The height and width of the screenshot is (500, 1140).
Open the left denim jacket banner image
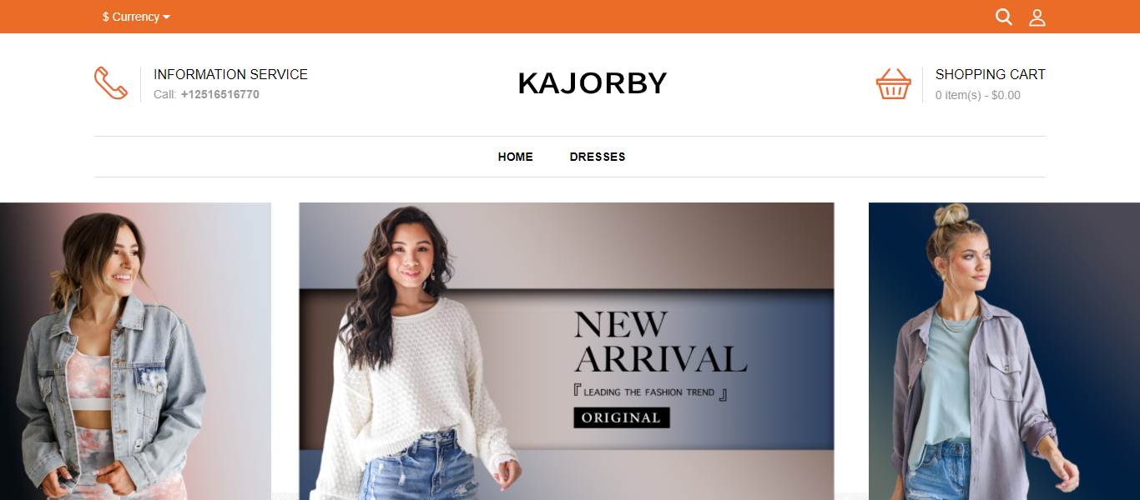click(135, 351)
